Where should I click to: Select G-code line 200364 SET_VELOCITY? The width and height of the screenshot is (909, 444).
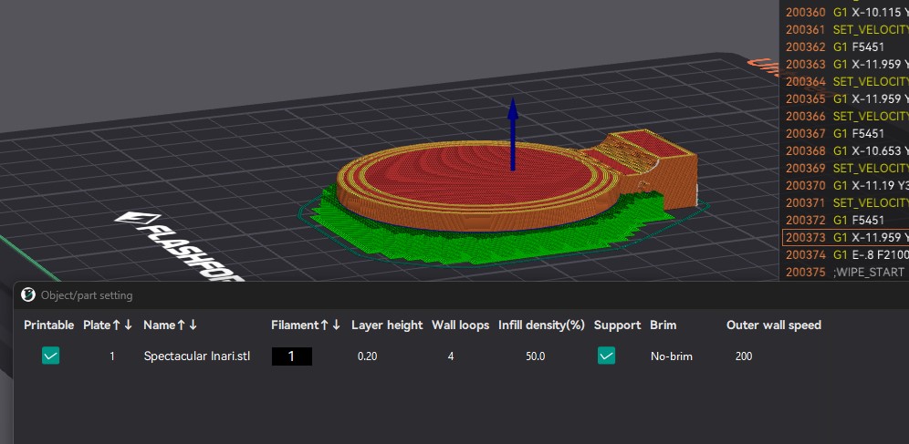point(846,82)
